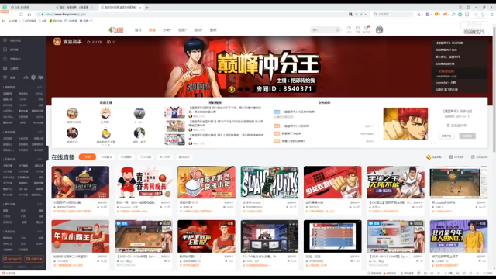Click the purple square extension icon in toolbar
This screenshot has width=496, height=279.
(428, 15)
